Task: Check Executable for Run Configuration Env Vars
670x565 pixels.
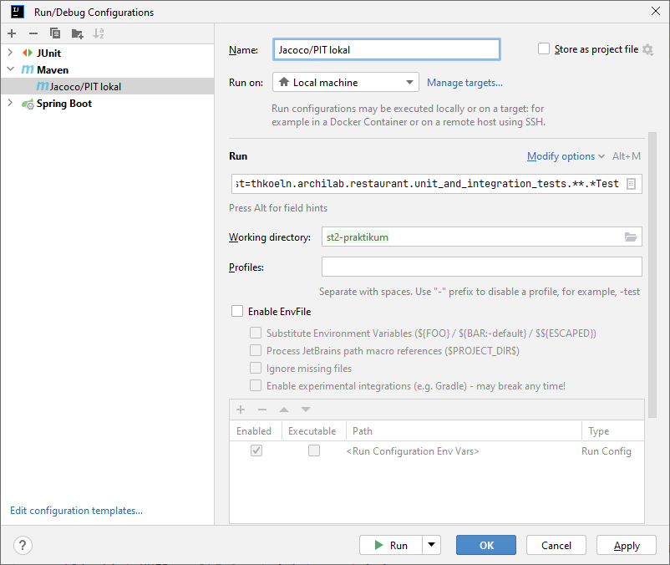Action: coord(314,450)
